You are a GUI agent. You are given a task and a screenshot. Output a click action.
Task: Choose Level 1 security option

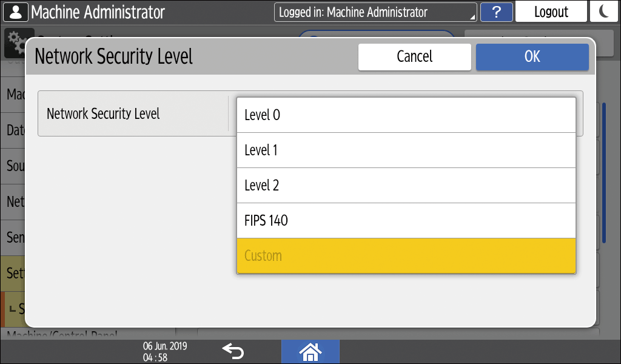coord(406,150)
